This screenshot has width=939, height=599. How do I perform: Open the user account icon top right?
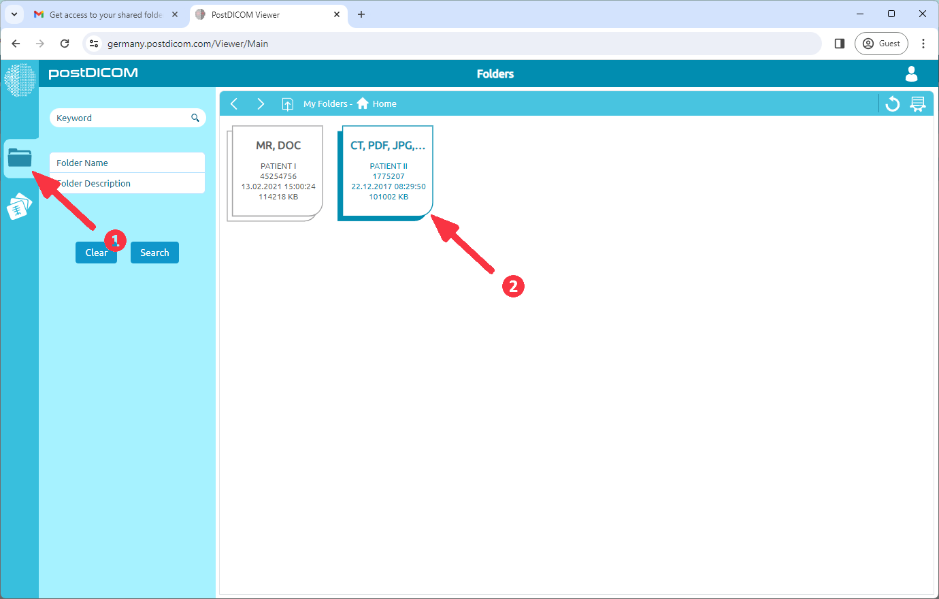[911, 74]
